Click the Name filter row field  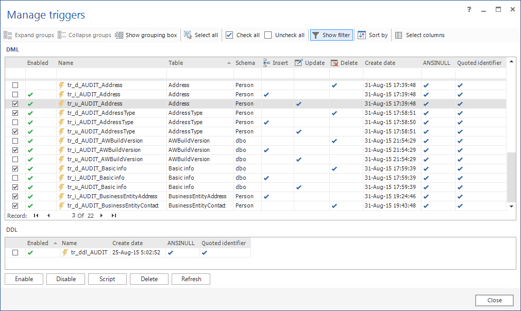pyautogui.click(x=112, y=73)
